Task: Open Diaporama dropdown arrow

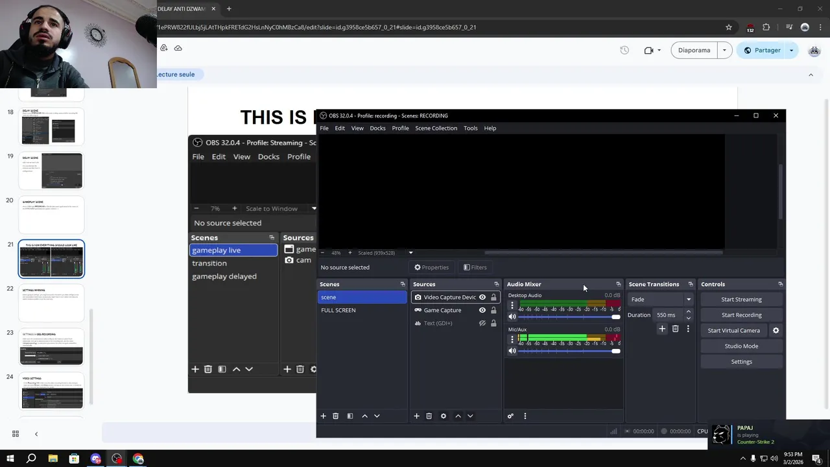Action: click(x=724, y=50)
